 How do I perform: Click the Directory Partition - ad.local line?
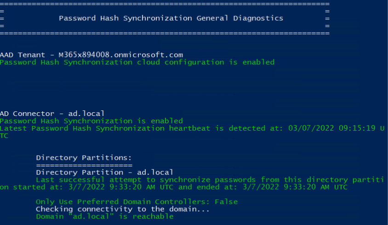[x=104, y=172]
